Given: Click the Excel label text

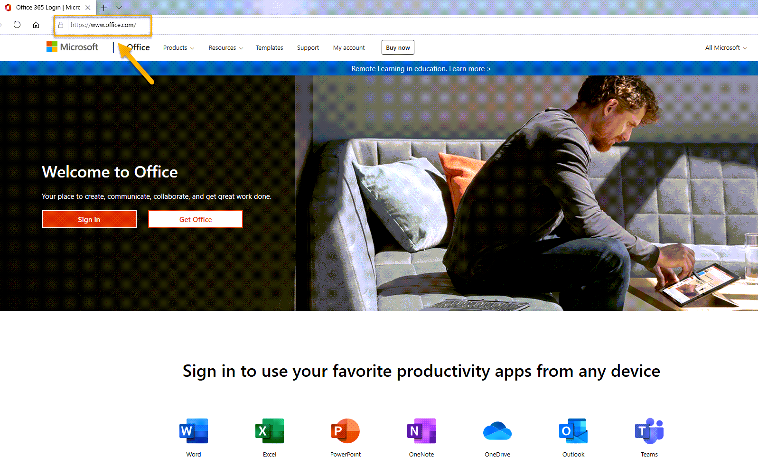Looking at the screenshot, I should [270, 454].
